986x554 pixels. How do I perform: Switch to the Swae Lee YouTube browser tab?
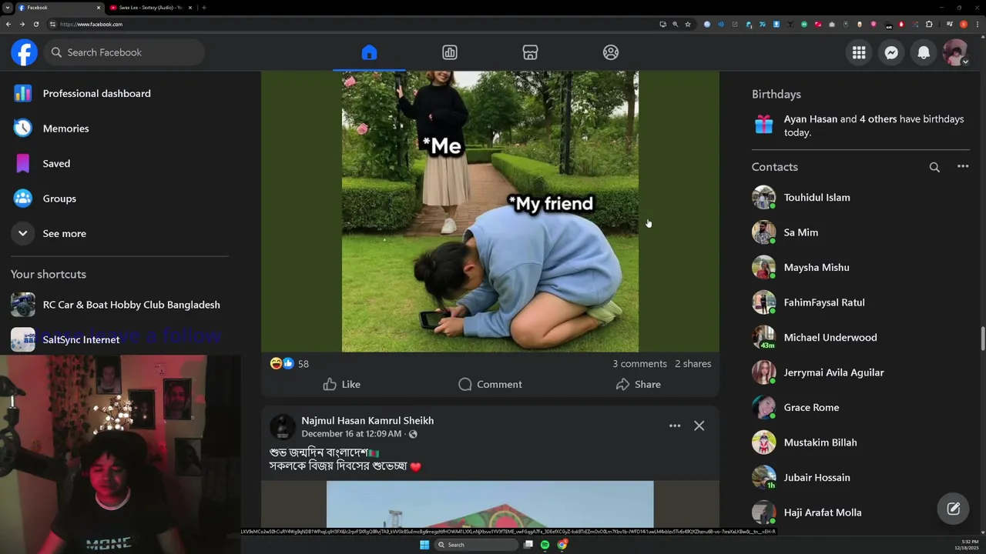coord(151,8)
